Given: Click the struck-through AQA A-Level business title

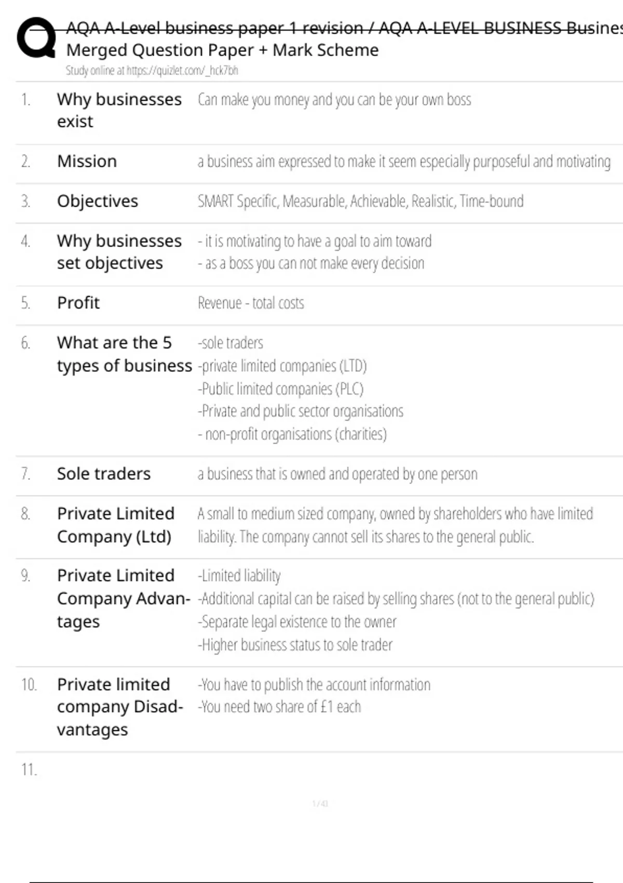Looking at the screenshot, I should pos(344,28).
